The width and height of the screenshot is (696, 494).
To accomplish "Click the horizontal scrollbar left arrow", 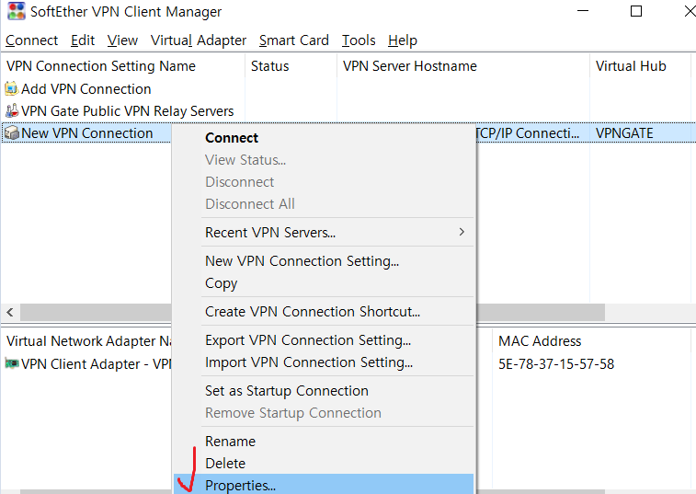I will [x=10, y=312].
